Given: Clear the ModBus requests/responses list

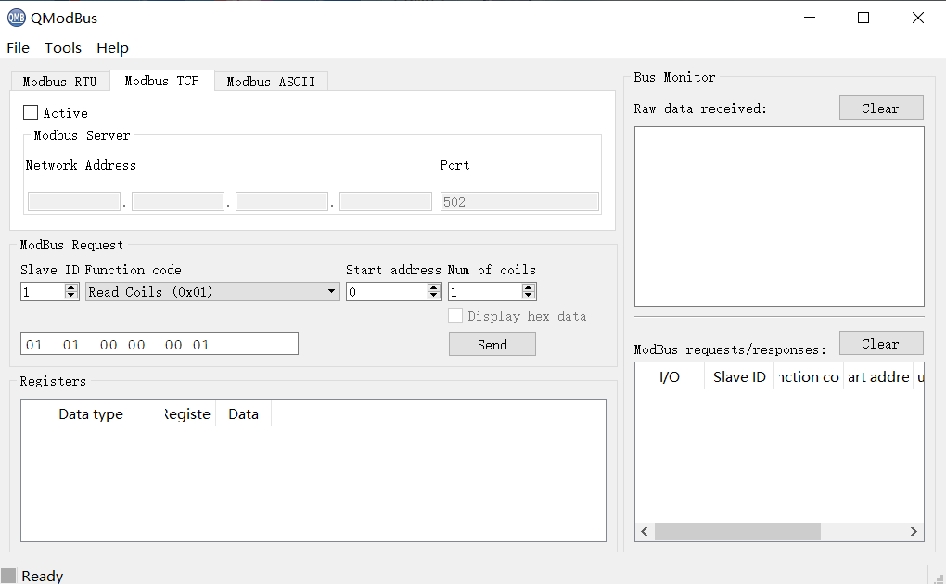Looking at the screenshot, I should [880, 344].
